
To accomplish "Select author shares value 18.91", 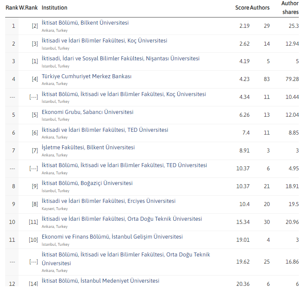I will [x=292, y=187].
